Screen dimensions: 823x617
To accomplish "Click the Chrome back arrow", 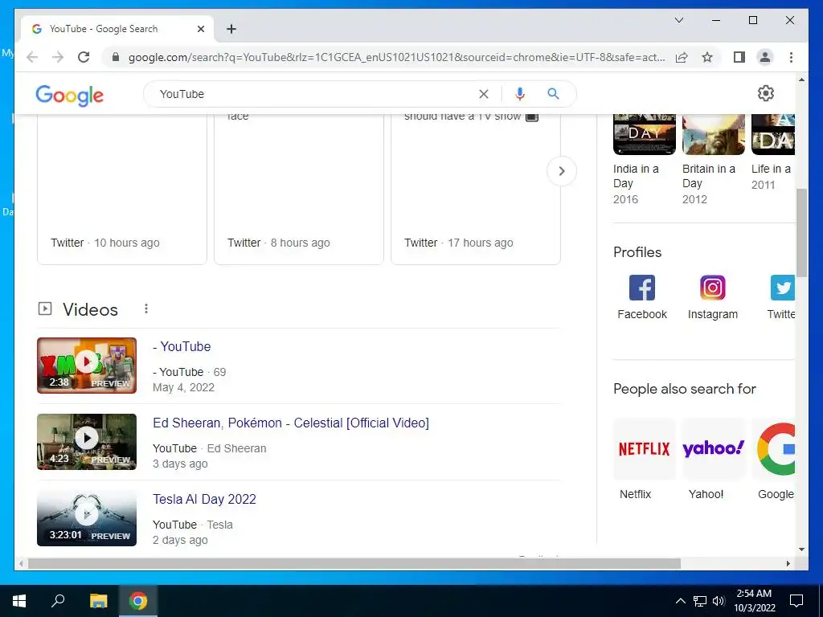I will 32,57.
